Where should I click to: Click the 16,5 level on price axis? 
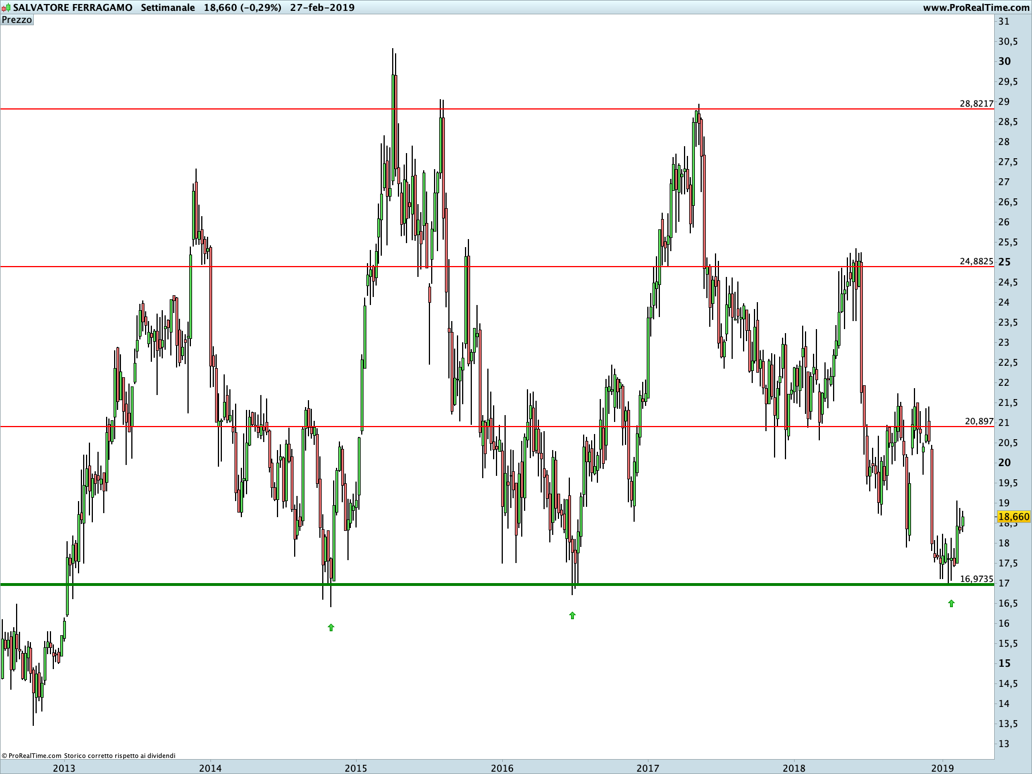(x=1008, y=603)
